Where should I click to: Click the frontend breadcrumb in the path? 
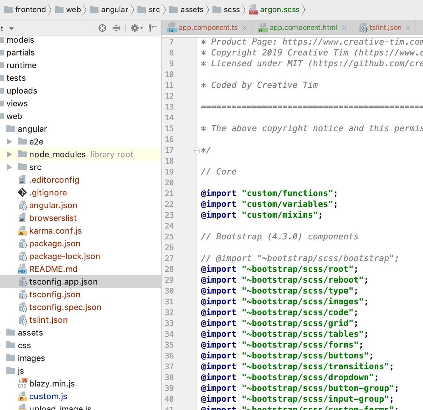(x=30, y=10)
